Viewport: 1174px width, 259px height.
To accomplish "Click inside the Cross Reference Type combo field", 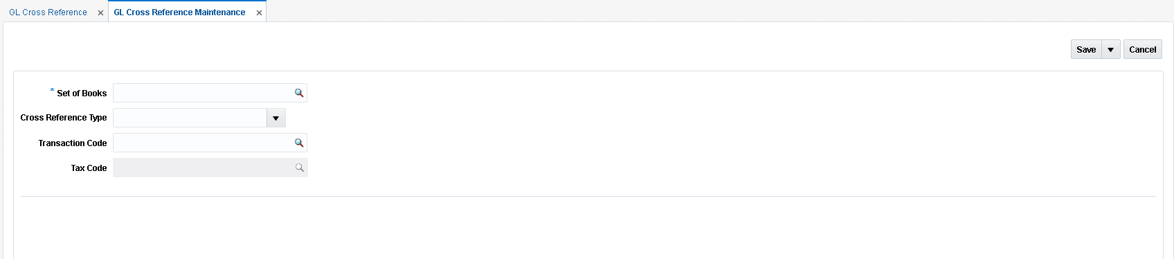I will click(x=190, y=118).
